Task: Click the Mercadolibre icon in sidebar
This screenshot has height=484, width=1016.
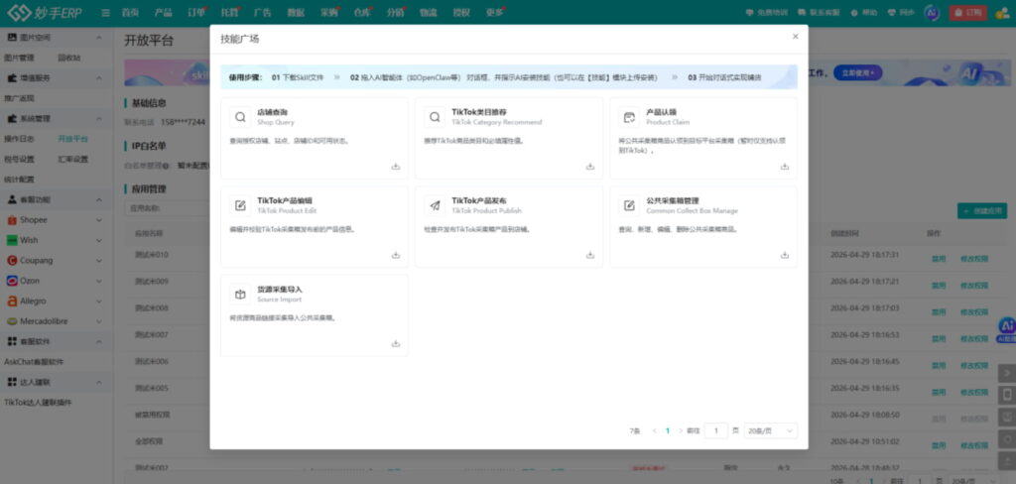Action: coord(12,321)
